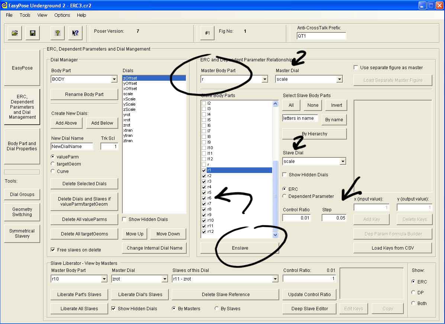Activate the What's This pointer help icon
Viewport: 445px width, 324px height.
click(75, 33)
